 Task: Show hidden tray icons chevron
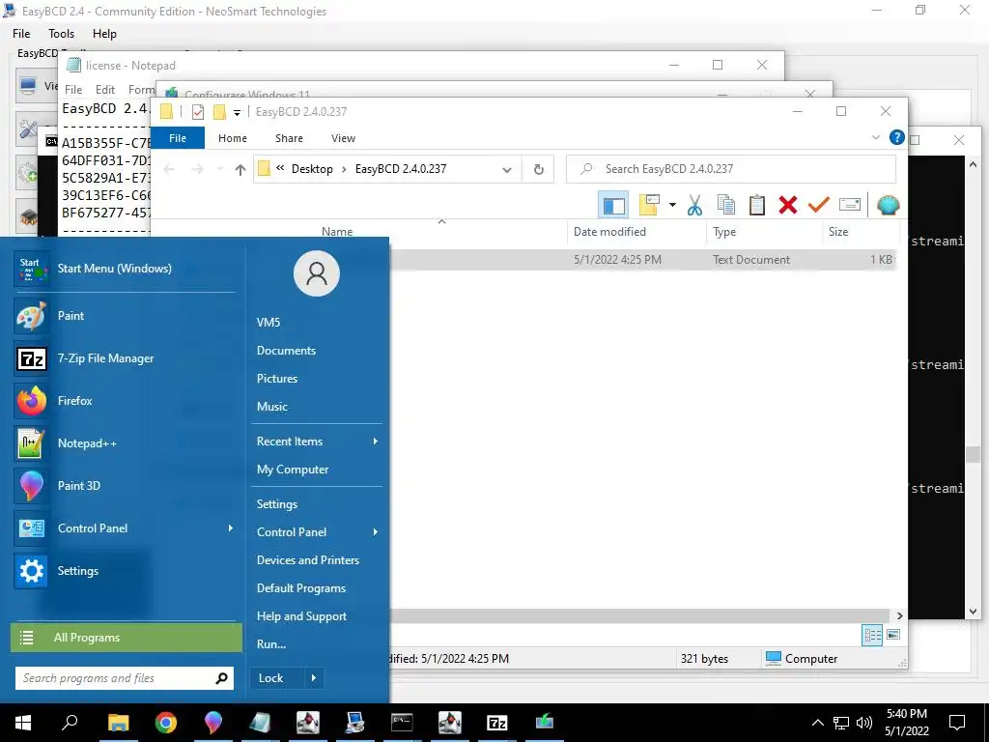(817, 723)
